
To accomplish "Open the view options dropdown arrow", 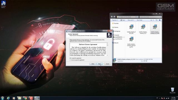I will pyautogui.click(x=153, y=20).
